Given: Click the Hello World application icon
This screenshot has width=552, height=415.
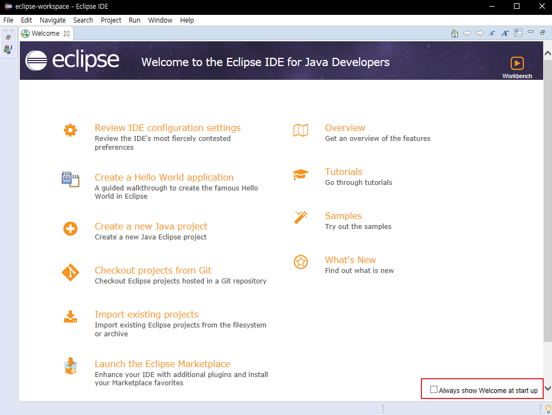Looking at the screenshot, I should point(70,179).
